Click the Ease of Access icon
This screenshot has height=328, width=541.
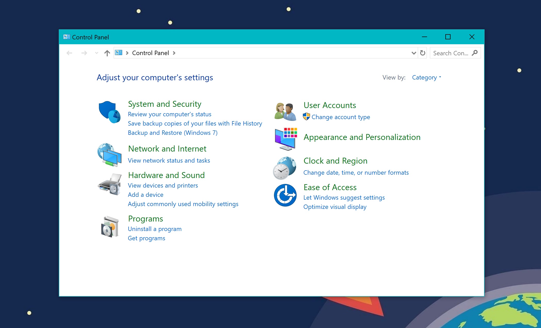tap(285, 195)
